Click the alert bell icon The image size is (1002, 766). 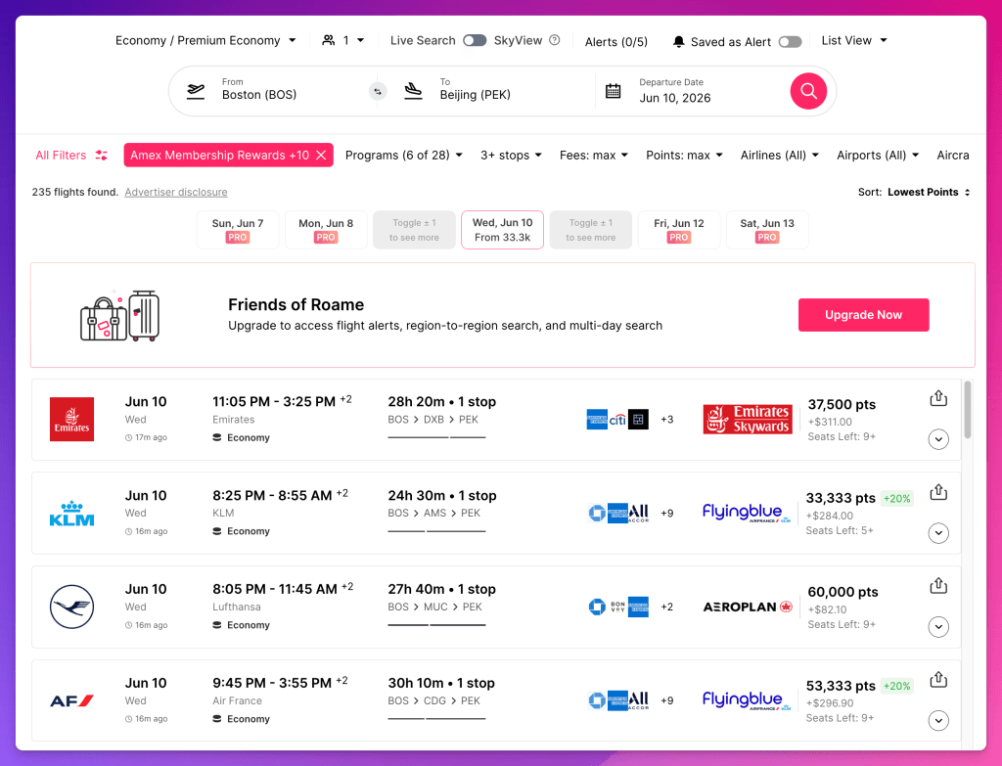click(x=679, y=41)
